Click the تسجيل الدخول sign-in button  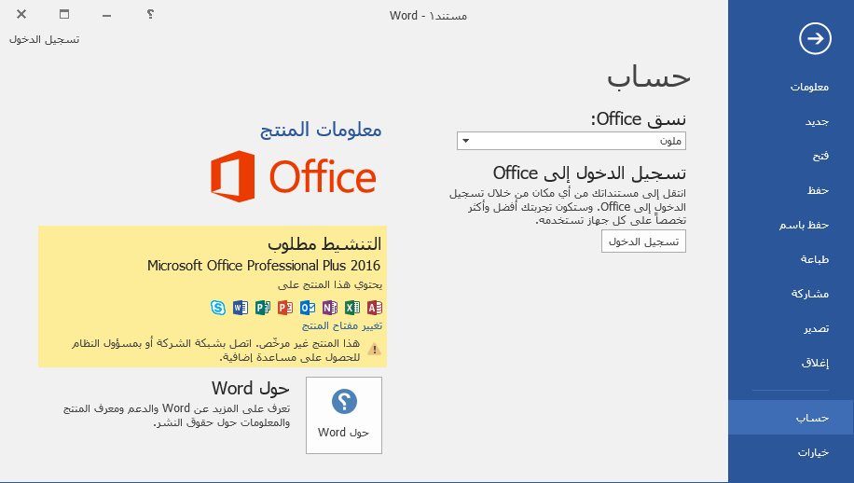[x=643, y=241]
